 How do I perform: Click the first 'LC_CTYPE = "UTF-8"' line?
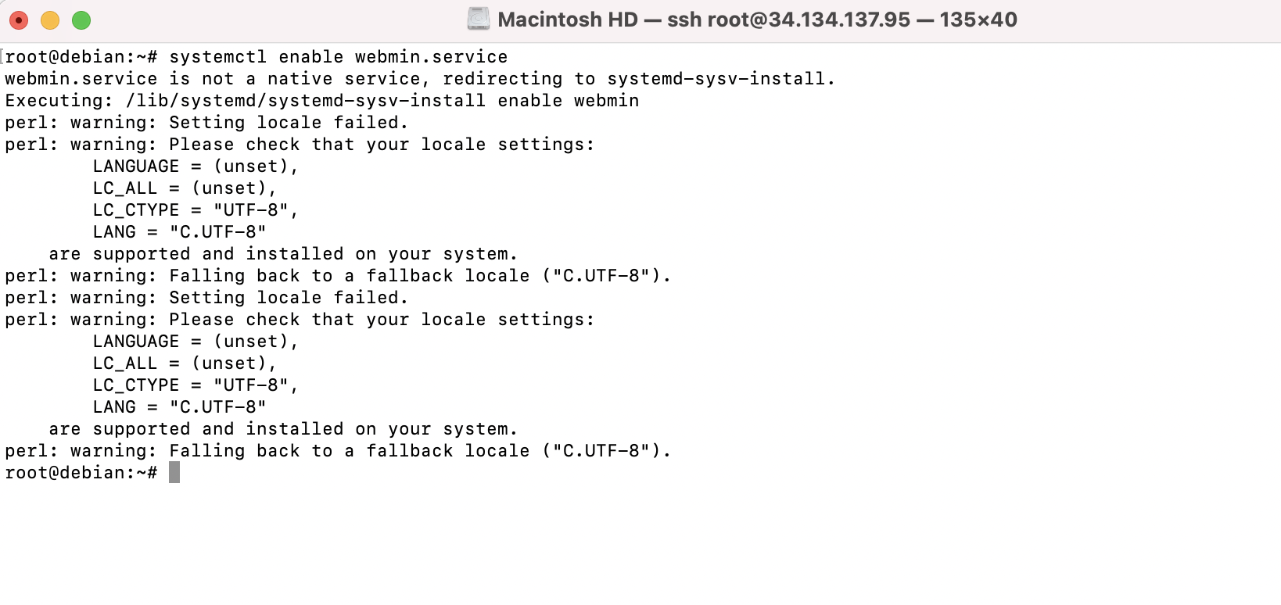196,210
